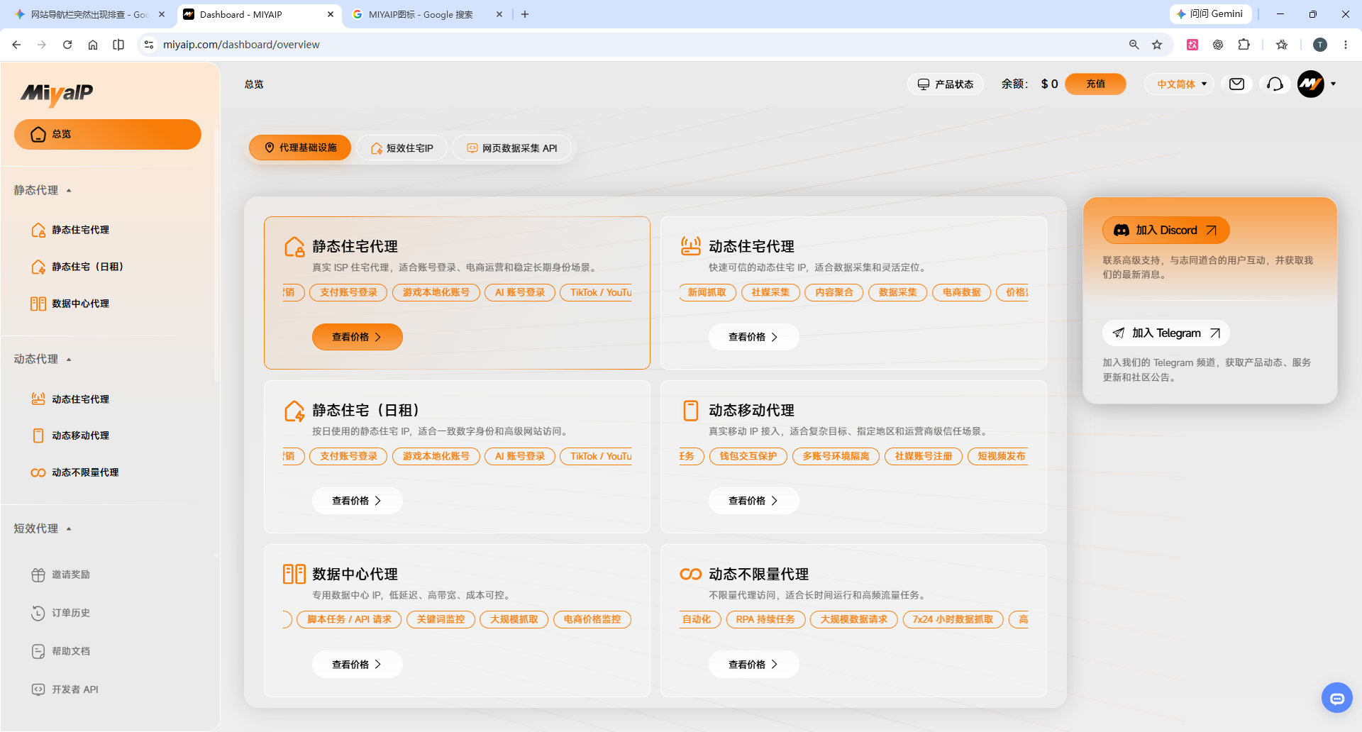
Task: Click static residential house icon in card
Action: click(294, 247)
